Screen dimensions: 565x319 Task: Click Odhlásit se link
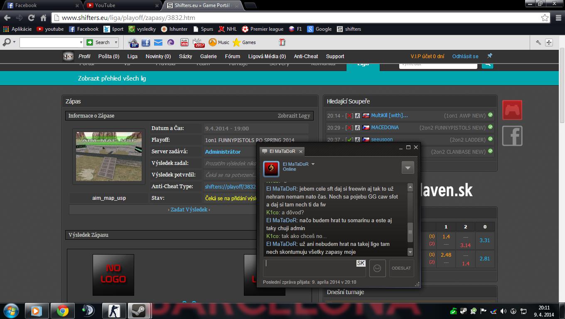pyautogui.click(x=465, y=56)
